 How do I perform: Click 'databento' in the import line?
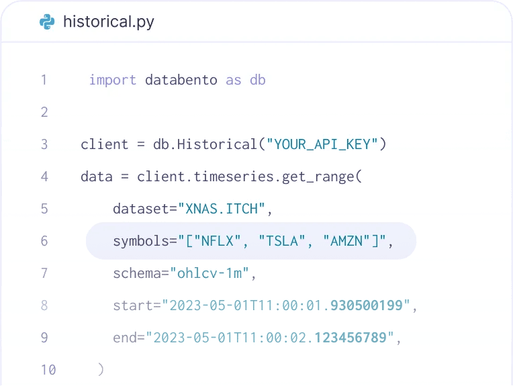point(181,80)
